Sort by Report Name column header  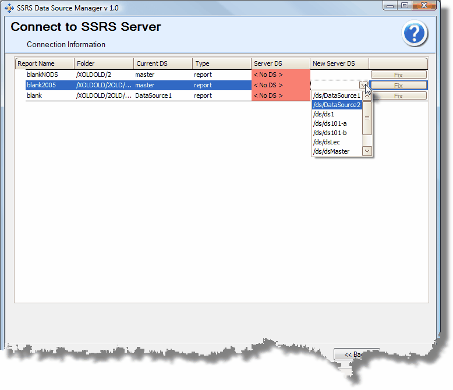coord(45,63)
